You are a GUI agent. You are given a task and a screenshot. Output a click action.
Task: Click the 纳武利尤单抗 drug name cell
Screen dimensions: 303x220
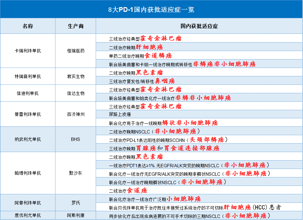point(28,139)
